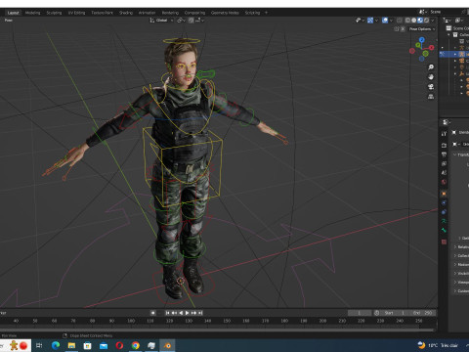Toggle snapping magnet icon
The width and height of the screenshot is (469, 352).
(x=192, y=21)
